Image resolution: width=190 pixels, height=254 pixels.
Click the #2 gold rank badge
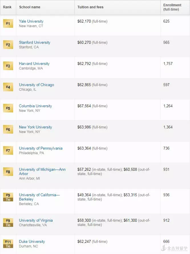tap(8, 45)
